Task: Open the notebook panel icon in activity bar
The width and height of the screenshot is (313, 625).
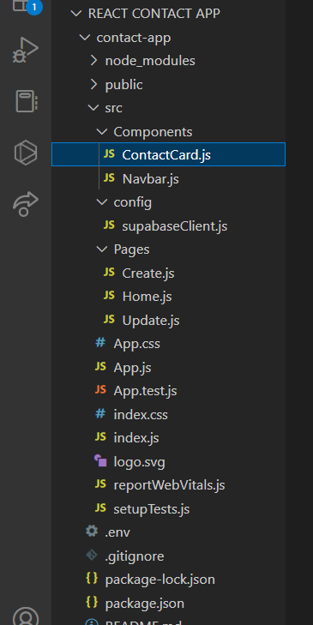Action: click(x=27, y=101)
